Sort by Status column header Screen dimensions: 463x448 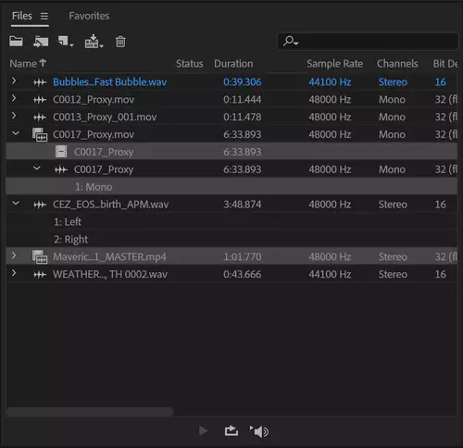pyautogui.click(x=190, y=64)
